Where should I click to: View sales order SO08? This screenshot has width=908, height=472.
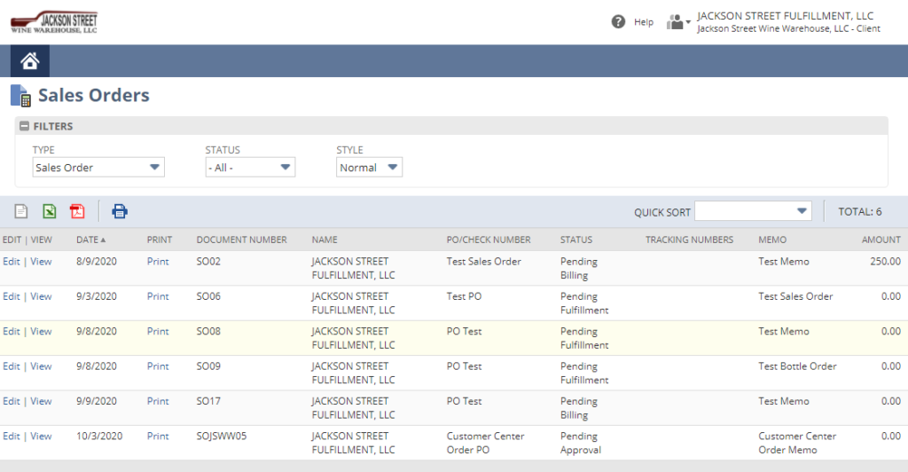point(41,331)
